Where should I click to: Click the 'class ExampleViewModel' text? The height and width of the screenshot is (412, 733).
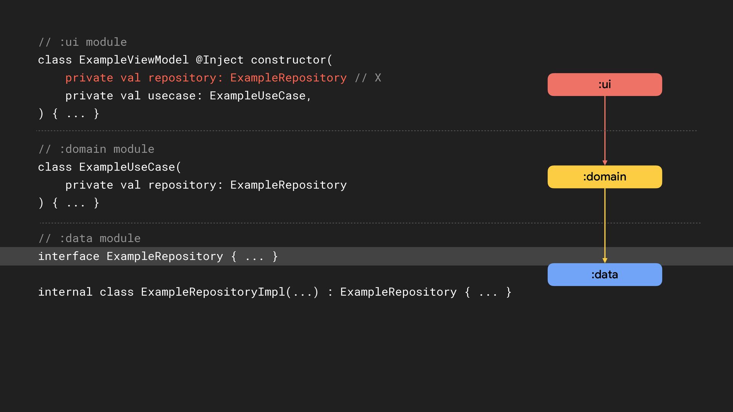click(113, 60)
